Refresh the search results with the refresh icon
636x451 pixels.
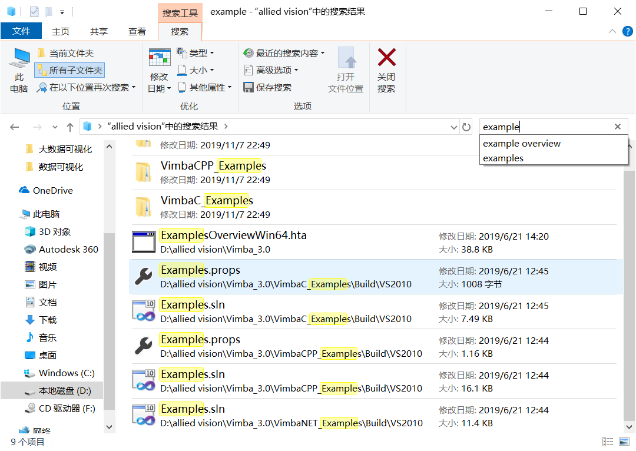pos(467,126)
